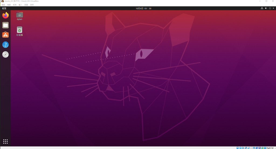Click VirtualBox display settings status icon

tap(254, 148)
